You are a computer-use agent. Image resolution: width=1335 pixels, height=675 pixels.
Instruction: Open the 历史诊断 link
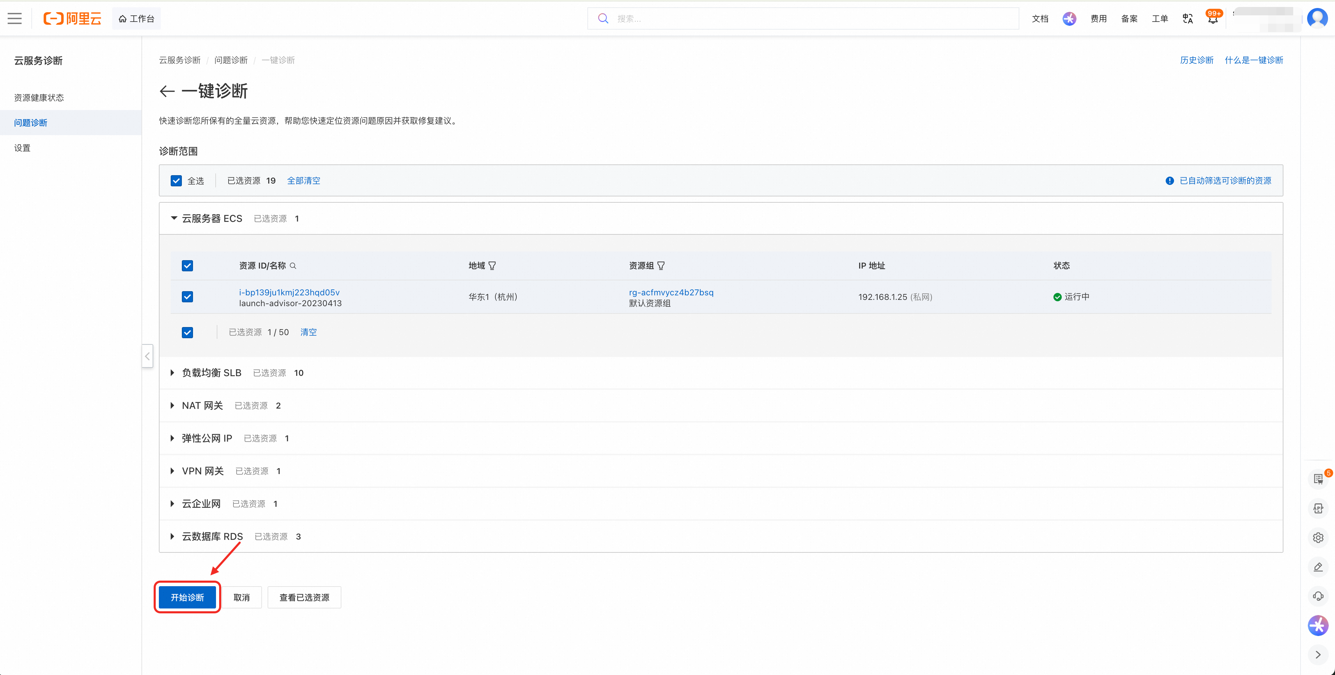tap(1197, 60)
